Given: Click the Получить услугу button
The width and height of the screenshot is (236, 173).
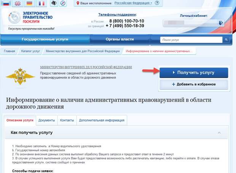Looking at the screenshot, I should (193, 72).
